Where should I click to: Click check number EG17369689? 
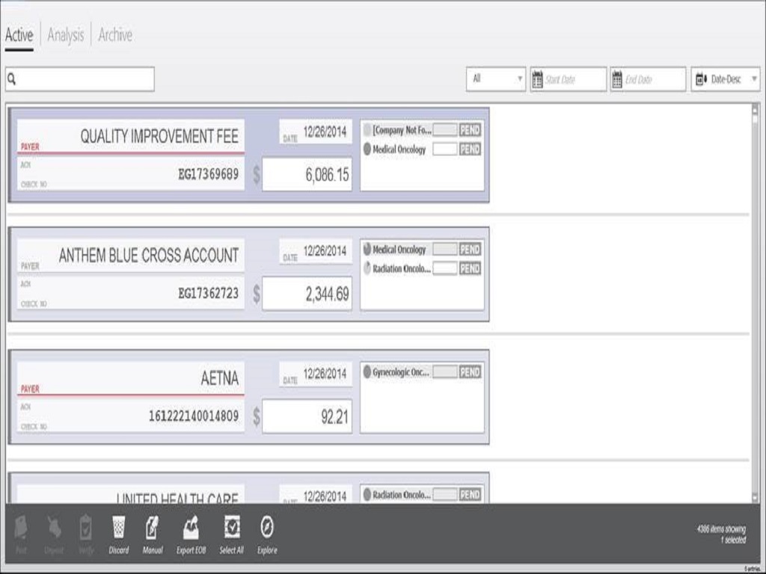click(x=208, y=174)
